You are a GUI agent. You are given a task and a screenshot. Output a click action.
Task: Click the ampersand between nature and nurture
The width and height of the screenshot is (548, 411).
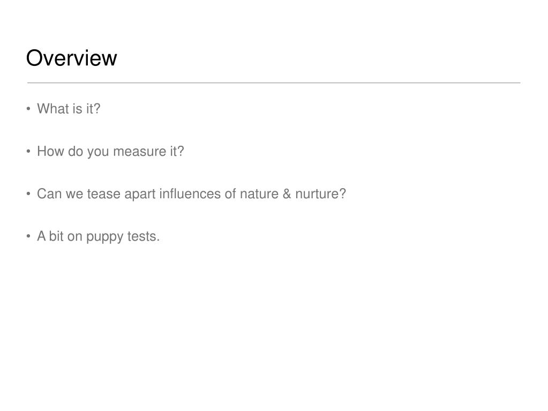(x=287, y=194)
